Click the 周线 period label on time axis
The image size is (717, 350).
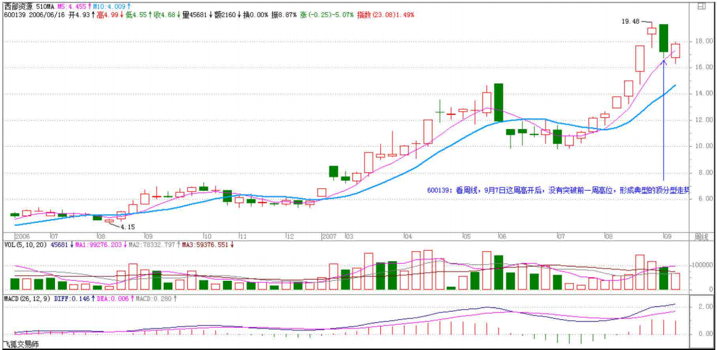point(702,236)
